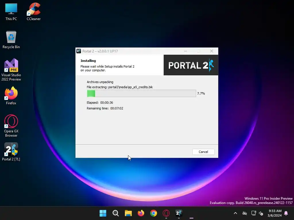Click the OneDrive cloud tray icon
Image resolution: width=294 pixels, height=220 pixels.
click(x=245, y=213)
